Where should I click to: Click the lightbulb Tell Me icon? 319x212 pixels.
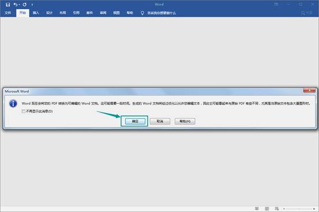click(x=142, y=13)
